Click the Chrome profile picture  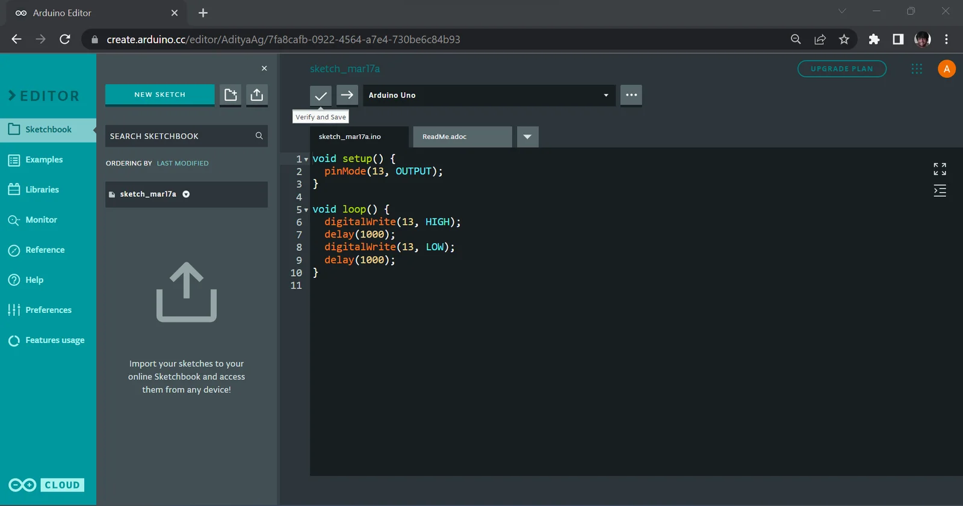pyautogui.click(x=922, y=39)
